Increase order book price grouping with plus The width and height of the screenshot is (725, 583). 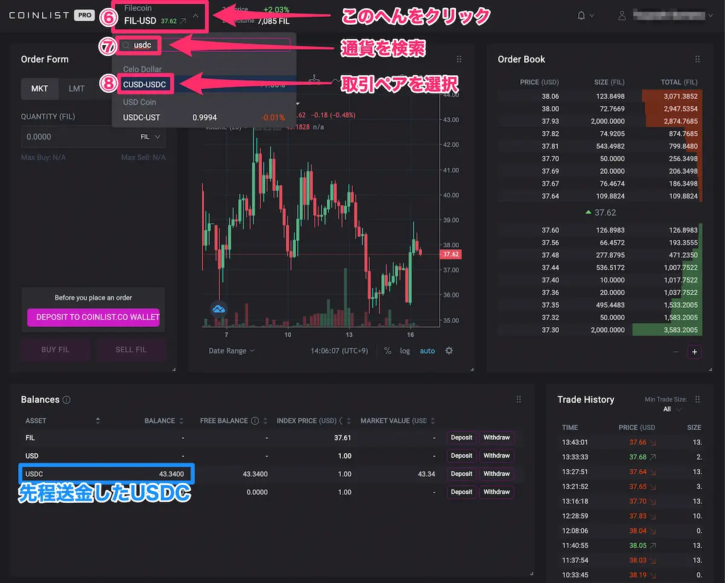coord(695,352)
